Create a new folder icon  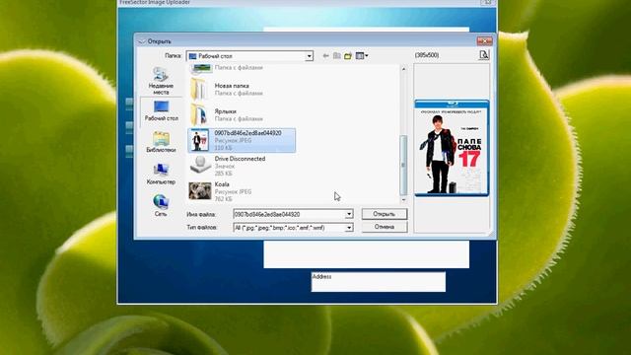(348, 56)
